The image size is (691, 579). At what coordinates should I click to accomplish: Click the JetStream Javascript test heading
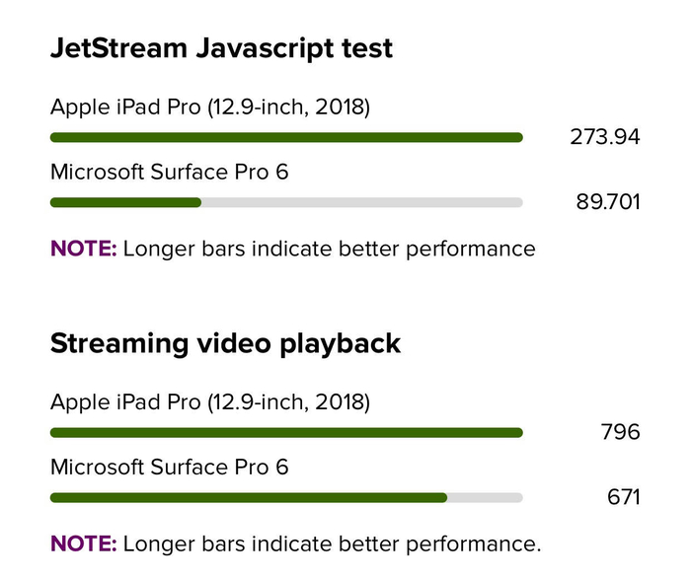coord(221,47)
